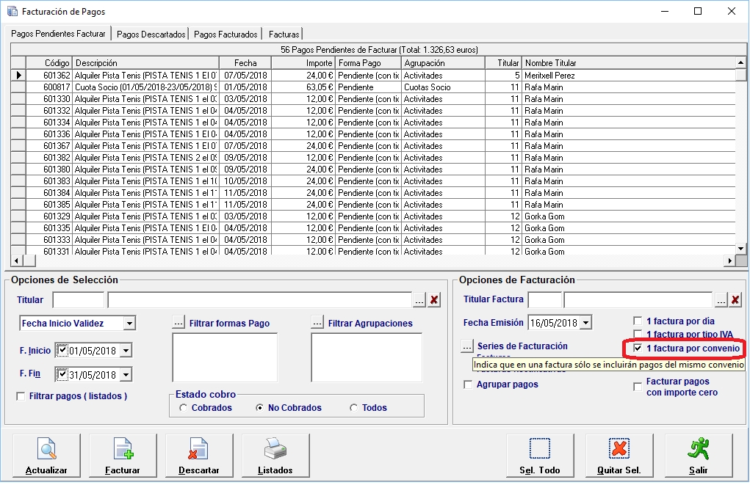Uncheck 1 factura por convenio checkbox
The width and height of the screenshot is (750, 485).
click(638, 349)
